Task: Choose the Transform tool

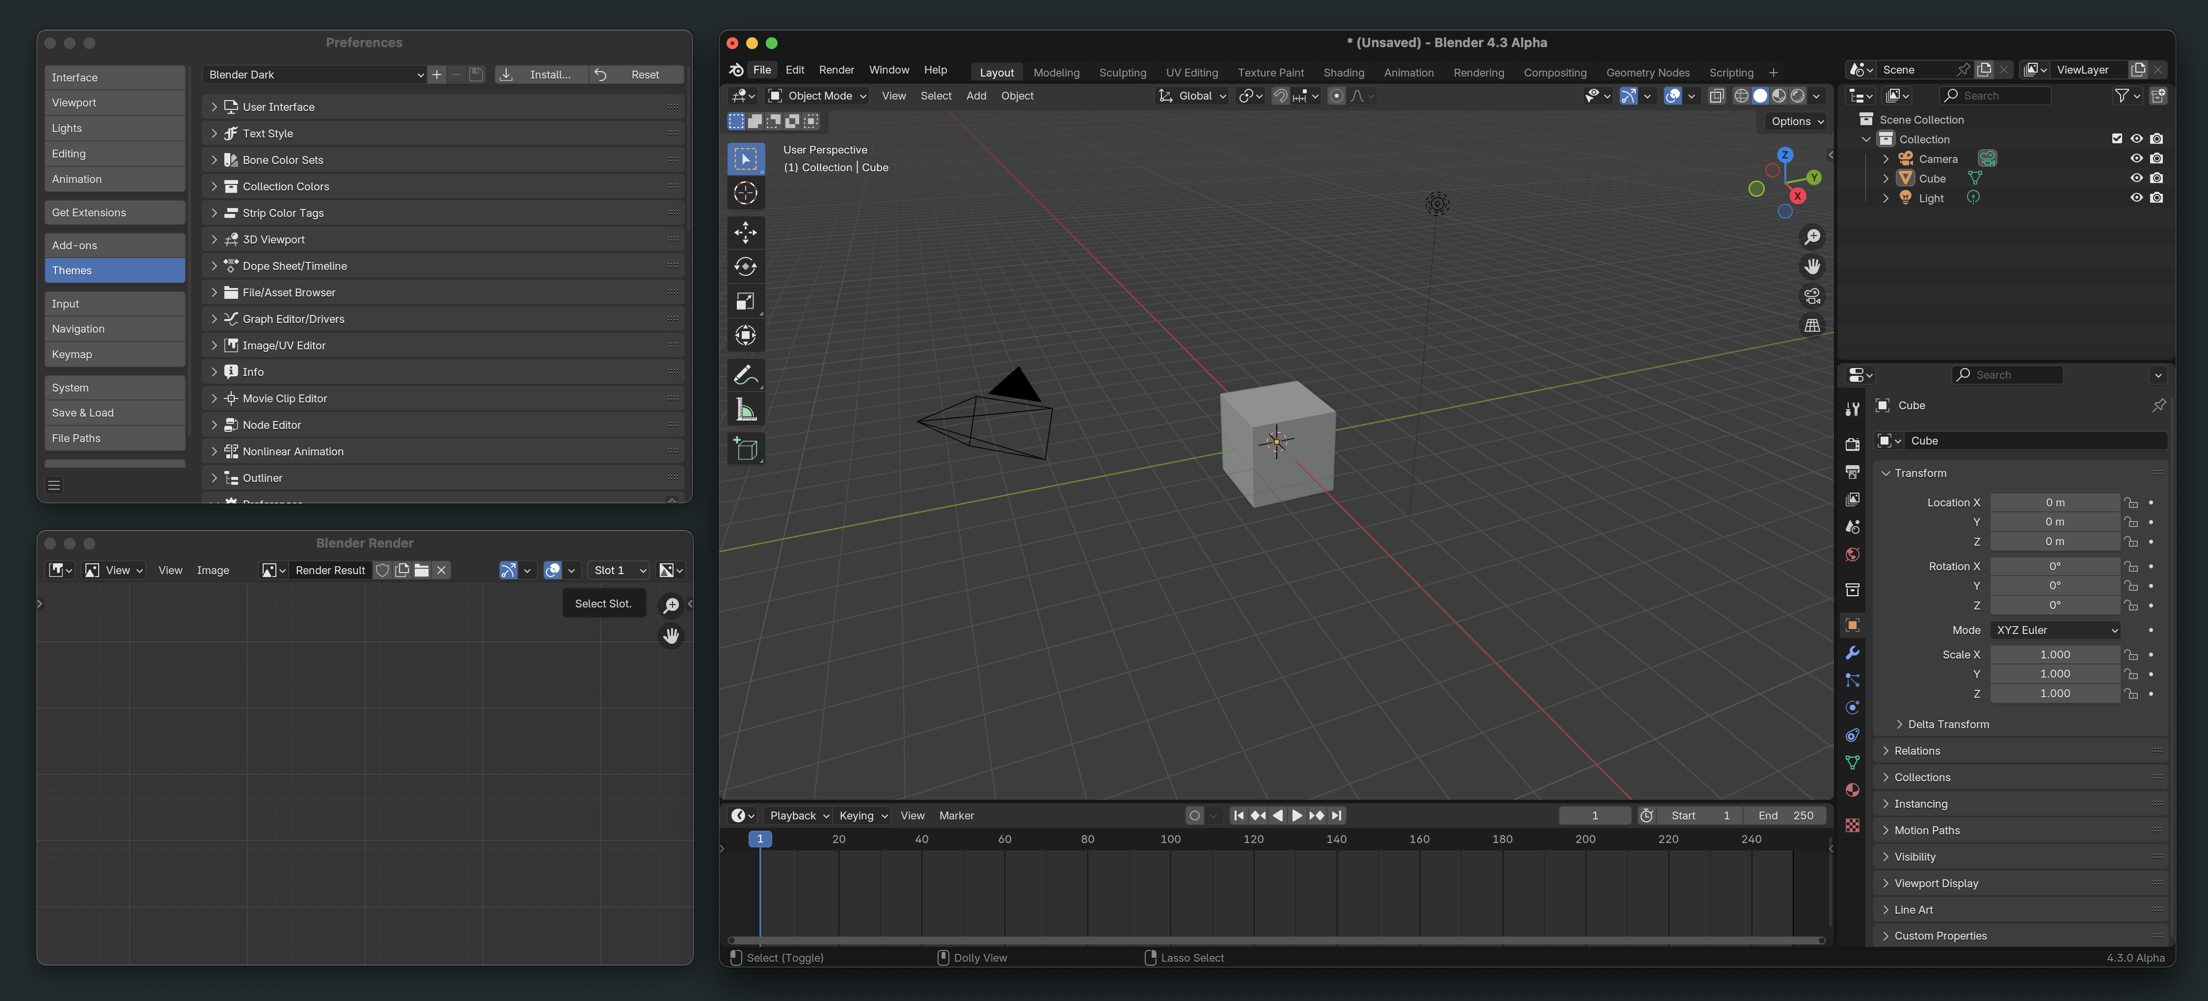Action: point(745,335)
